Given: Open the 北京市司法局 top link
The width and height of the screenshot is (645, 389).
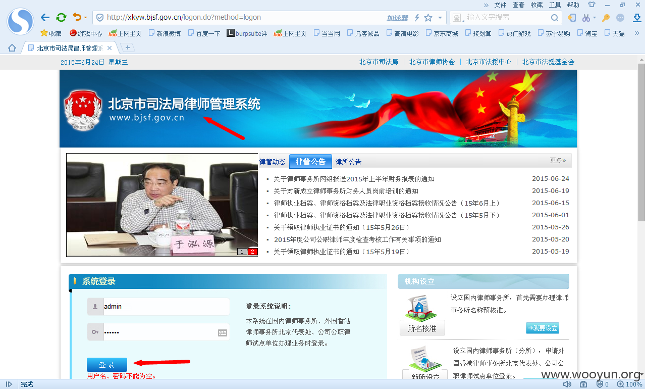Looking at the screenshot, I should [379, 62].
